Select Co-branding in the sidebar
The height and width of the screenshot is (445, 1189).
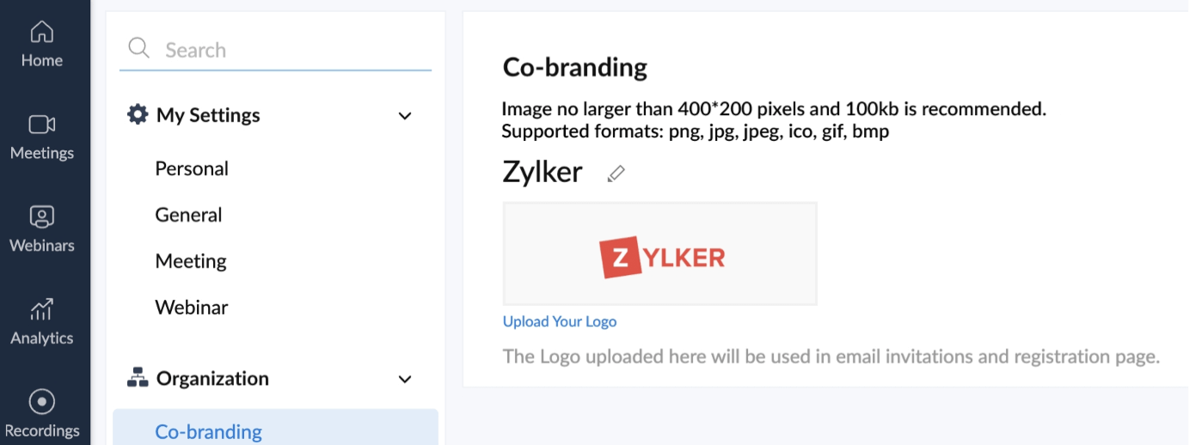click(209, 431)
